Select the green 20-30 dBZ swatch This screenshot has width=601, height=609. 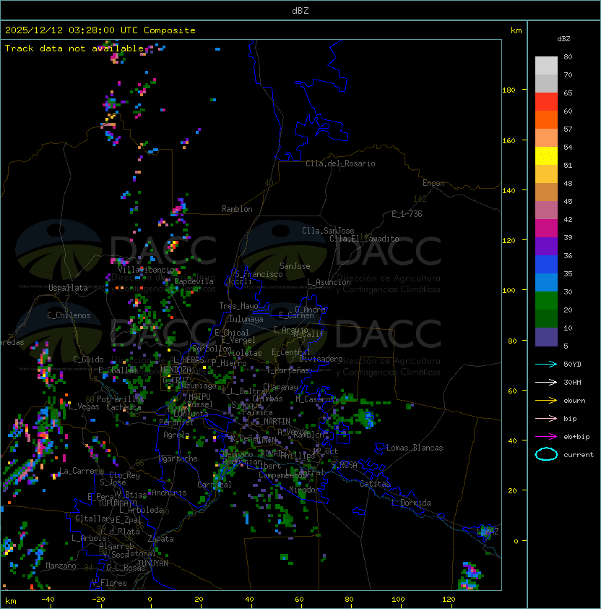point(546,301)
